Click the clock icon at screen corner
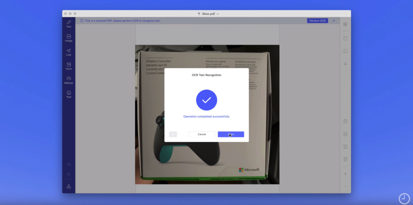 (404, 198)
